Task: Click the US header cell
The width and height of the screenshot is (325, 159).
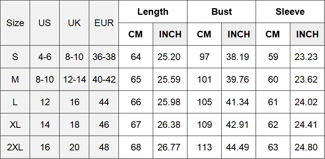Action: pyautogui.click(x=44, y=23)
